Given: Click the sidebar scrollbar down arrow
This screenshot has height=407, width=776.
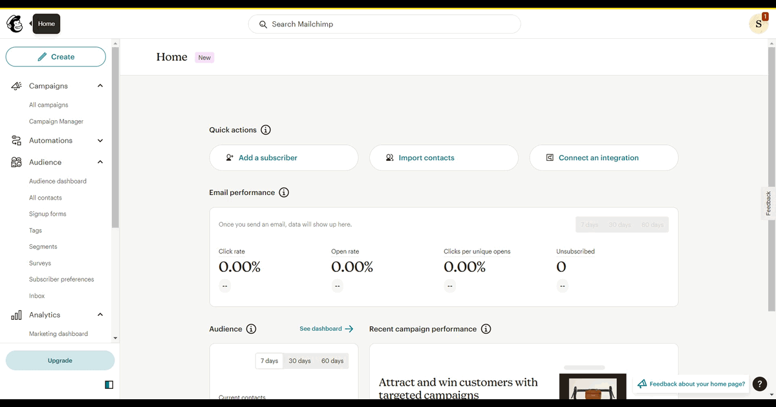Looking at the screenshot, I should coord(115,338).
